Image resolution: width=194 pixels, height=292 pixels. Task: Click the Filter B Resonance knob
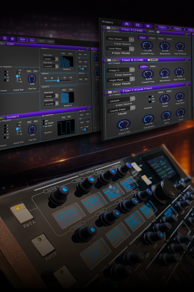pos(165,73)
